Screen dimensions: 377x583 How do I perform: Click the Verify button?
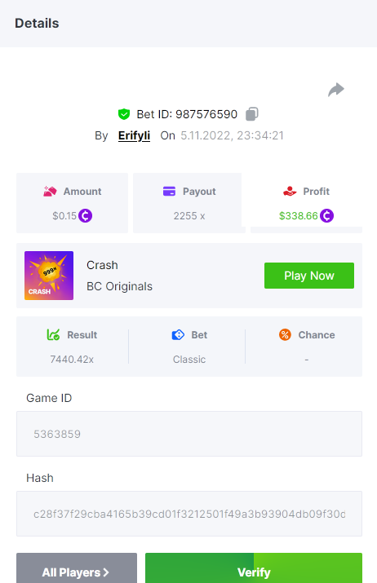254,568
